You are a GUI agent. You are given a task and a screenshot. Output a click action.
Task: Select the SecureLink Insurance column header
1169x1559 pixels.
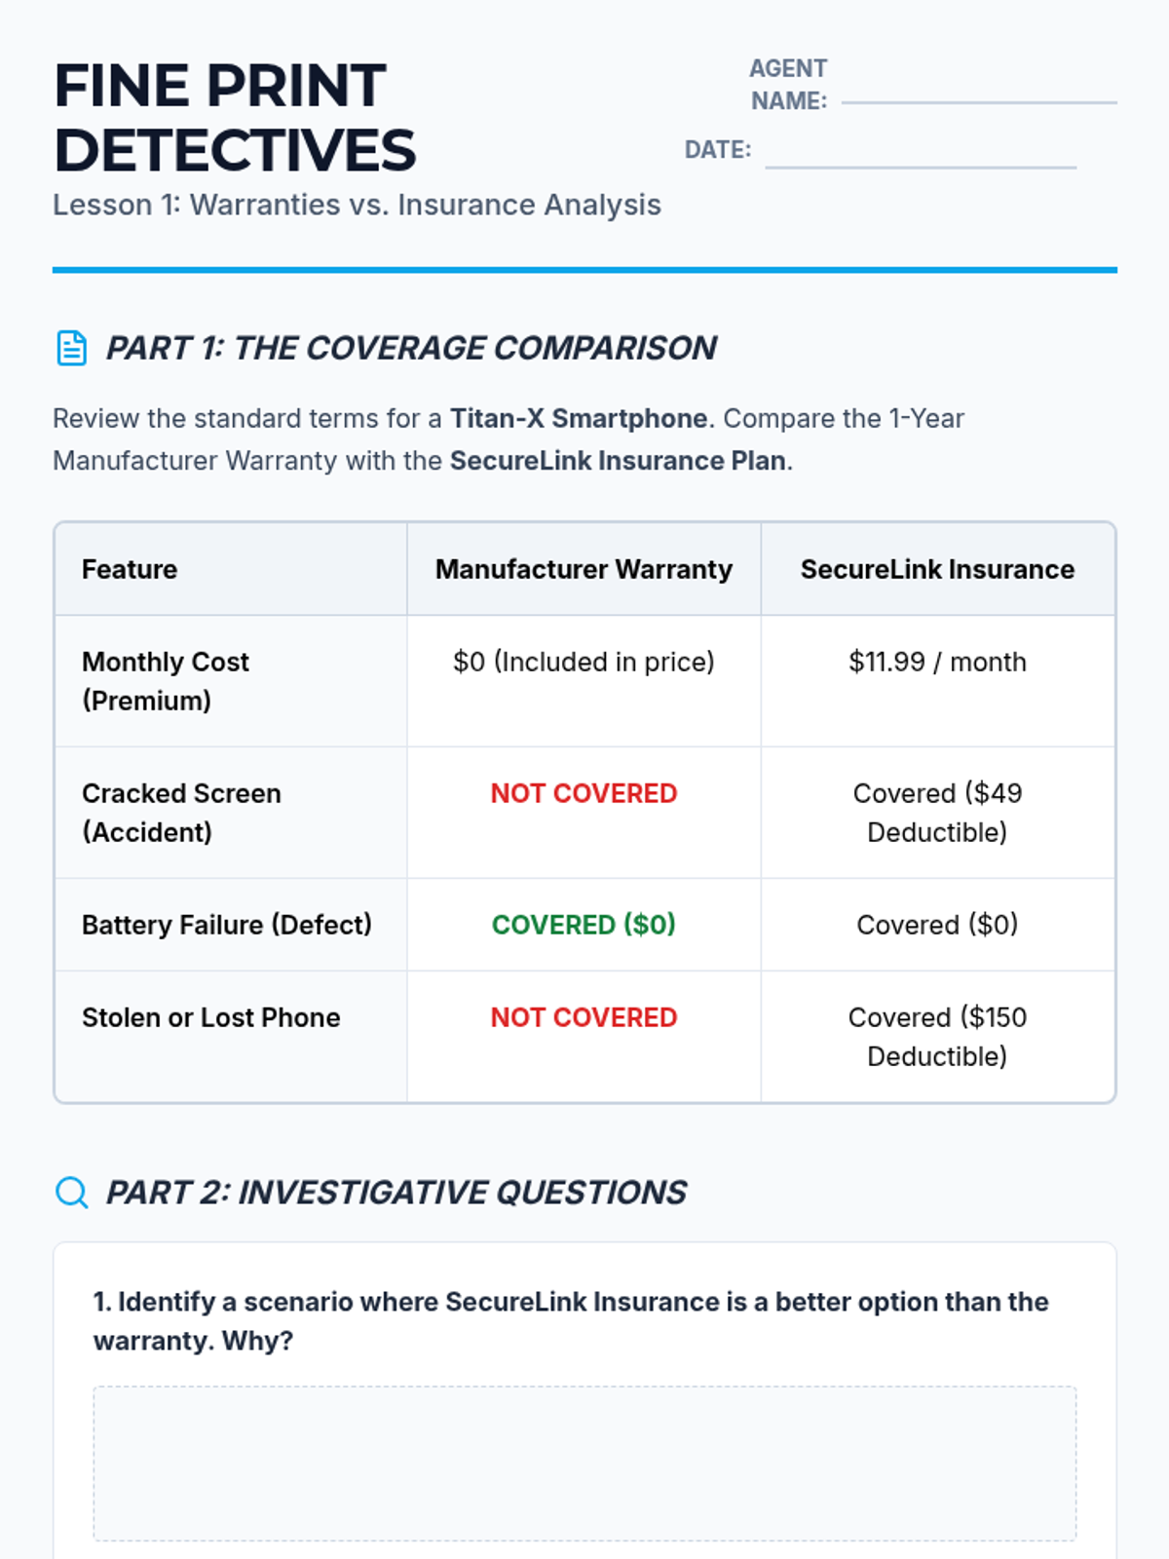(937, 569)
